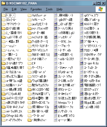
Task: Select the file icon whose name starts "Uoエ"
Action: (82, 28)
